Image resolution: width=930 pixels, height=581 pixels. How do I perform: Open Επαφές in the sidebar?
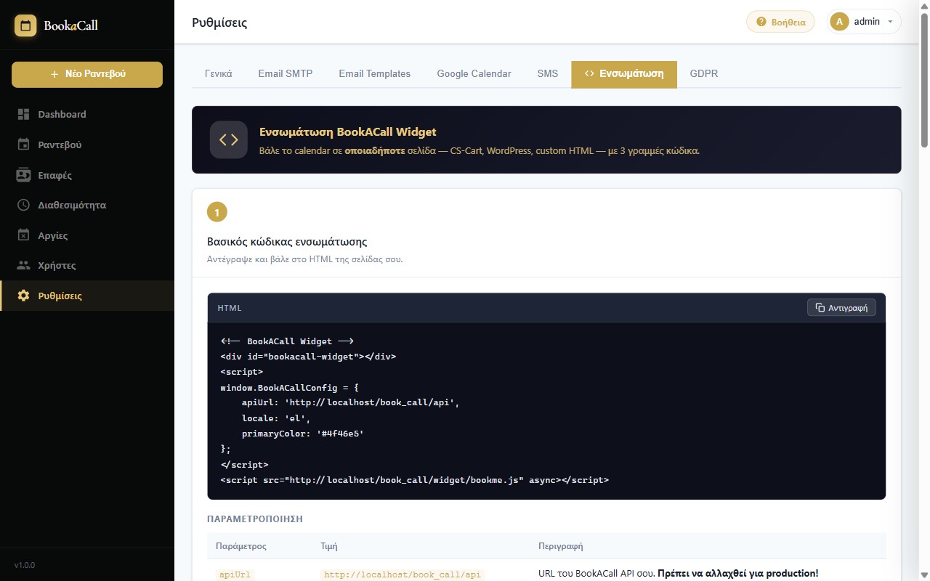click(87, 175)
